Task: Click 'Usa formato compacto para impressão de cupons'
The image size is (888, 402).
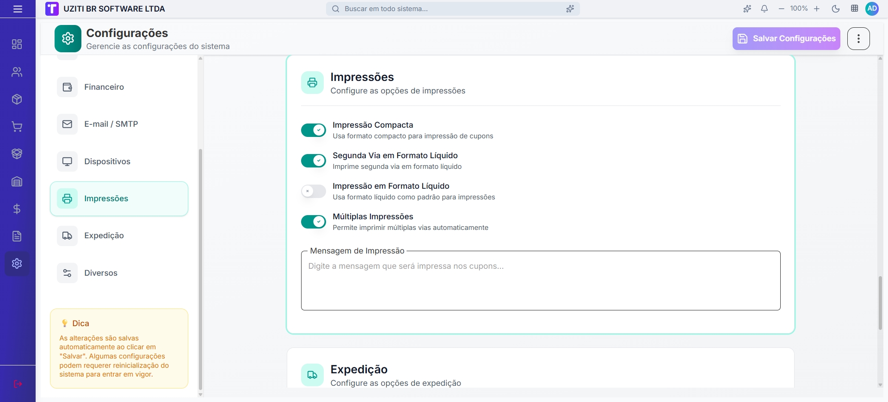Action: [413, 136]
